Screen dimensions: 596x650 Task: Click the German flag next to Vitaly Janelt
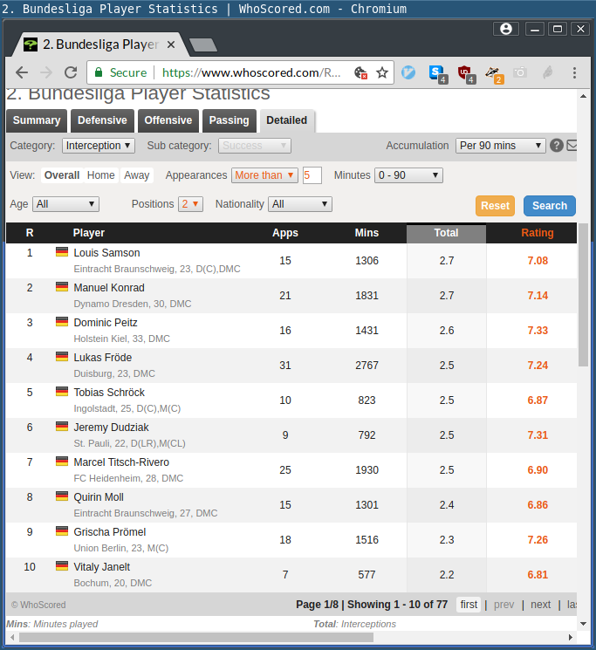click(62, 566)
